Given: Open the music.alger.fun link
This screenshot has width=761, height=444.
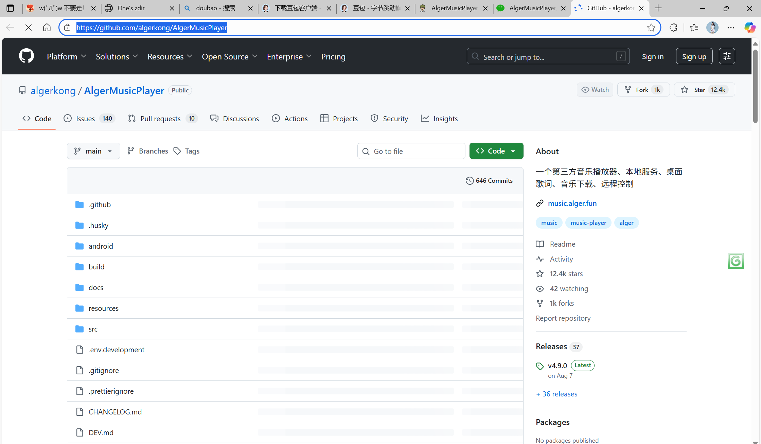Looking at the screenshot, I should tap(572, 203).
